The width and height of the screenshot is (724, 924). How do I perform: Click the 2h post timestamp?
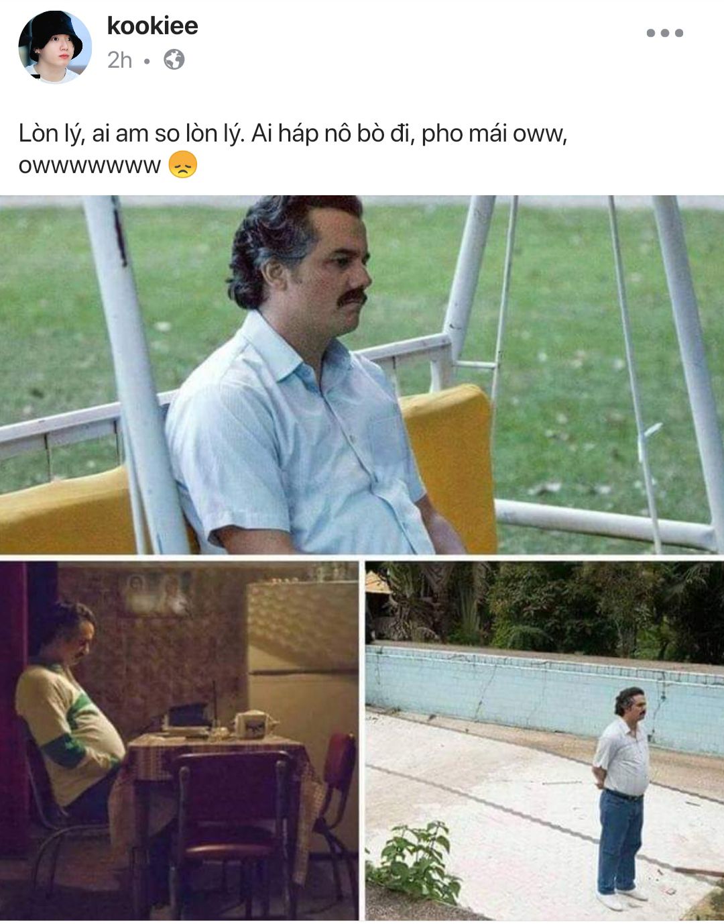pos(119,60)
